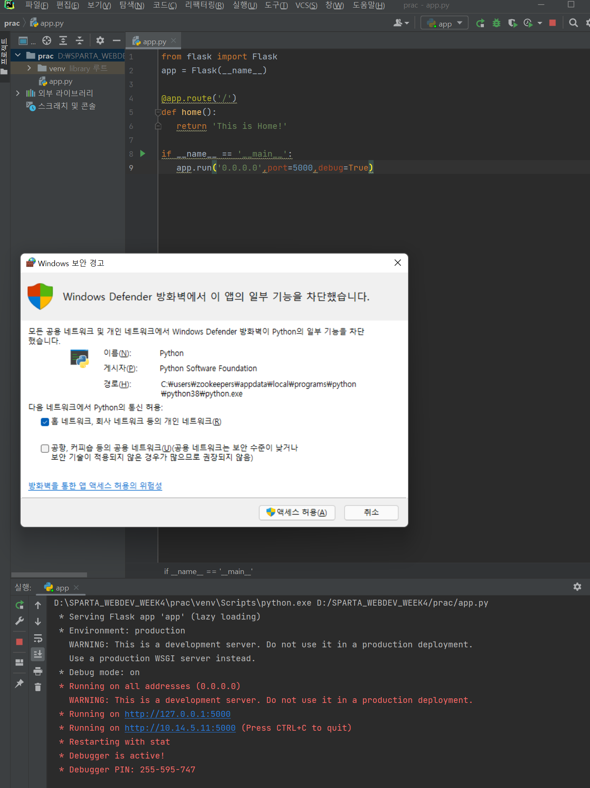590x788 pixels.
Task: Click the layout icon in Run panel
Action: pos(19,662)
